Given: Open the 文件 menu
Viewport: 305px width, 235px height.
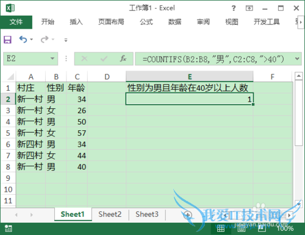Looking at the screenshot, I should (x=16, y=22).
